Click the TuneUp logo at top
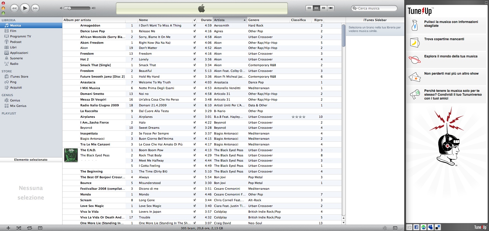The image size is (489, 231). pyautogui.click(x=420, y=11)
